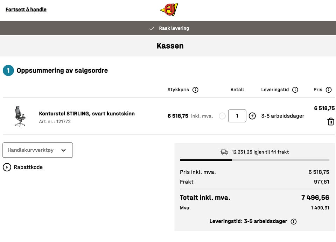Increase quantity with plus icon
Image resolution: width=336 pixels, height=242 pixels.
[252, 116]
